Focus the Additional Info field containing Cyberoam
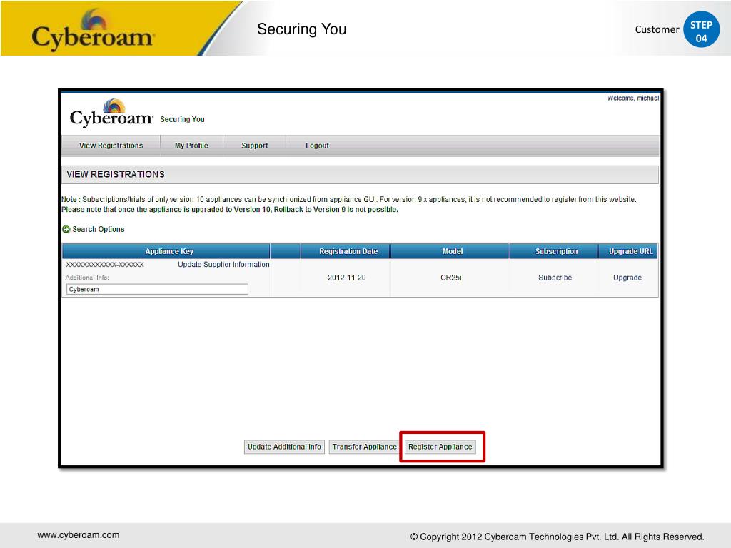The width and height of the screenshot is (731, 548). coord(157,290)
